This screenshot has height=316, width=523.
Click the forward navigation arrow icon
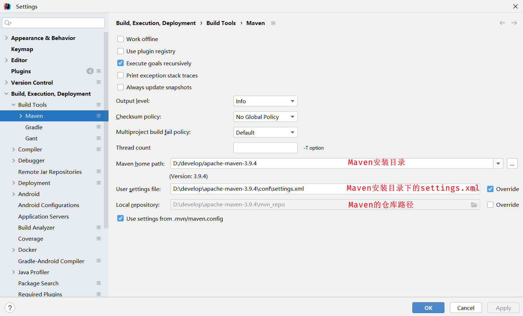514,23
